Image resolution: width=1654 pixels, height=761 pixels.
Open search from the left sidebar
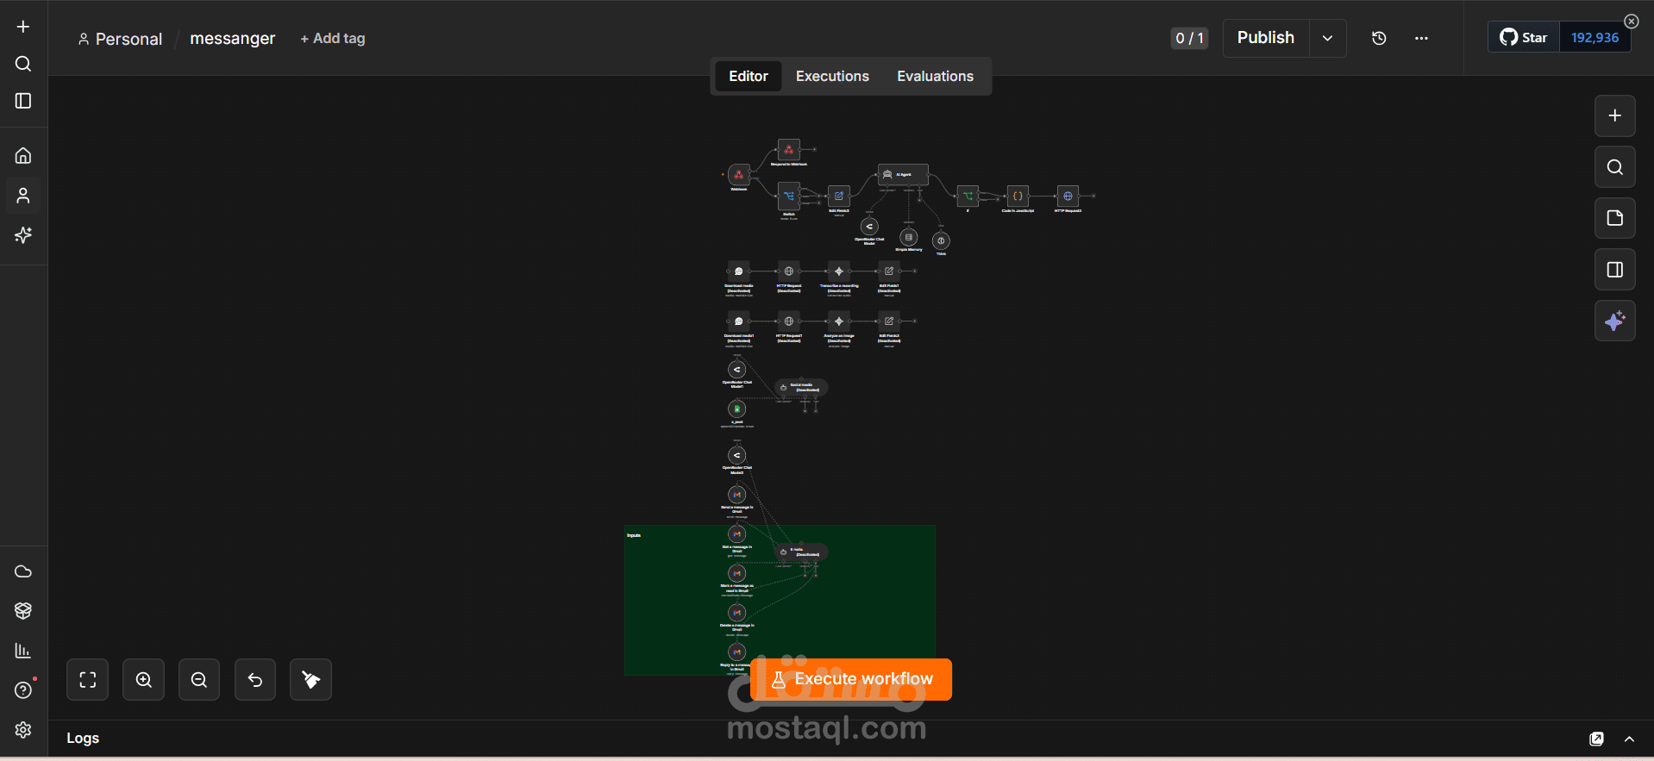[23, 64]
